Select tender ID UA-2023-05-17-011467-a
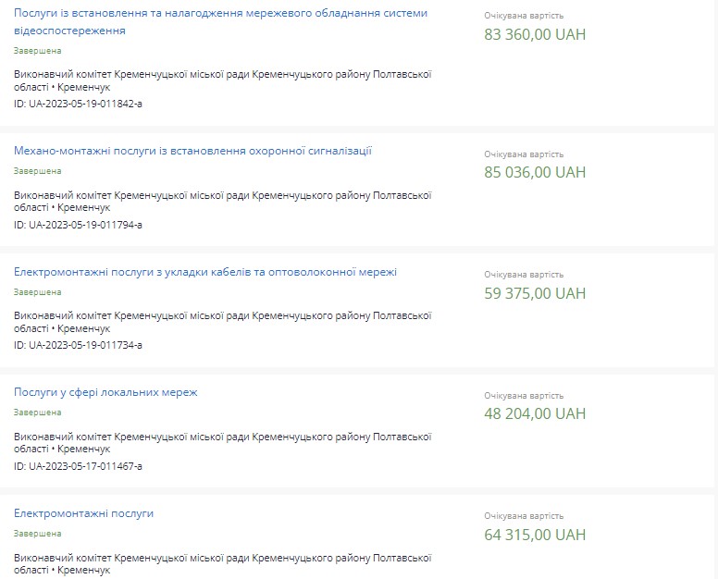The image size is (718, 579). click(78, 466)
